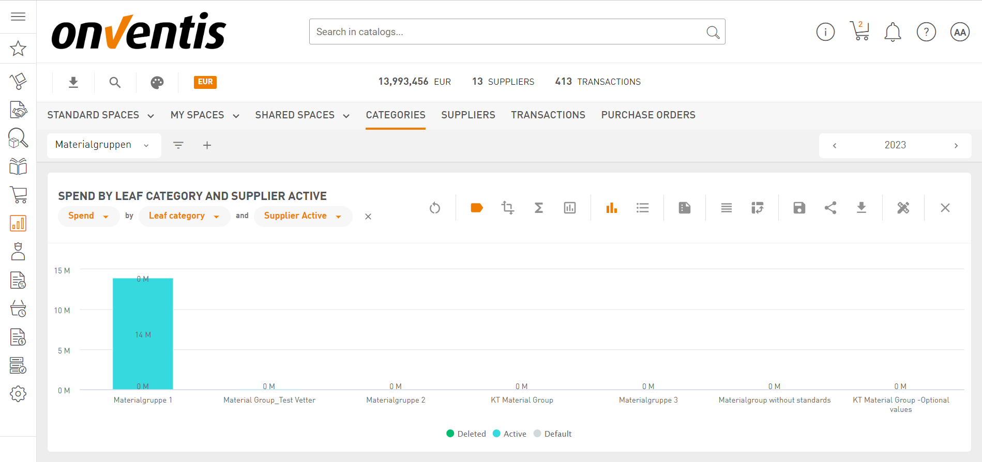Open the shopping cart icon
The width and height of the screenshot is (982, 462).
point(859,32)
